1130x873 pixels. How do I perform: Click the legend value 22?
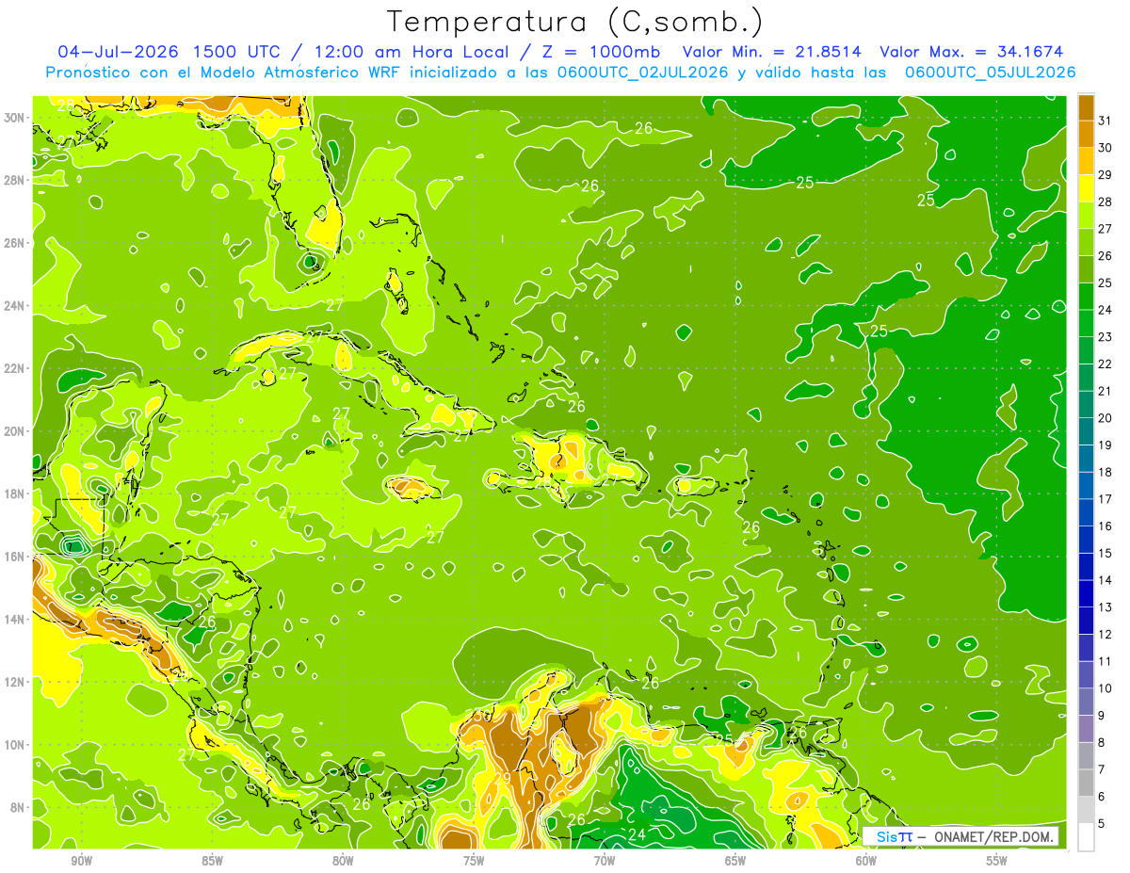1106,364
